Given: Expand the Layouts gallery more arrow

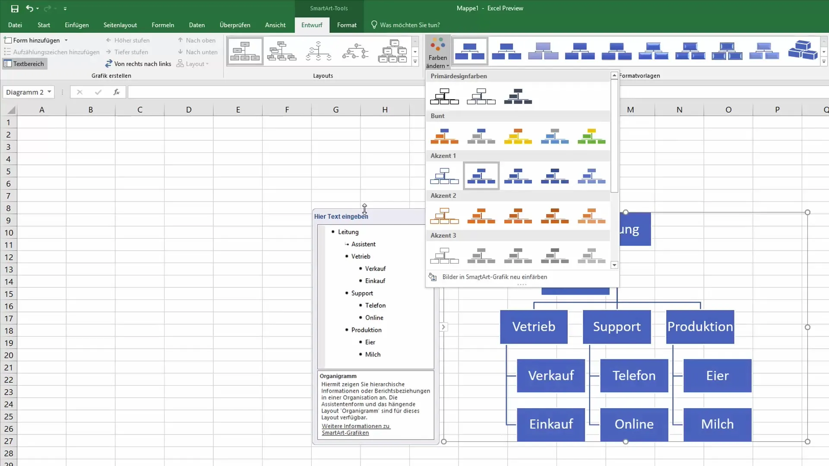Looking at the screenshot, I should (415, 62).
